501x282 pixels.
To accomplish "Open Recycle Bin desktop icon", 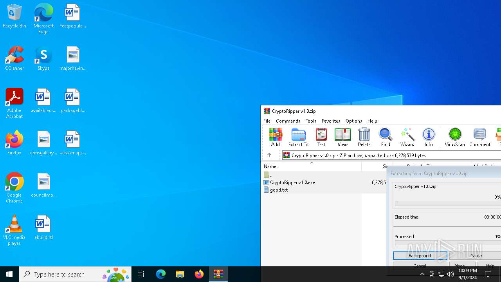I will pyautogui.click(x=14, y=16).
